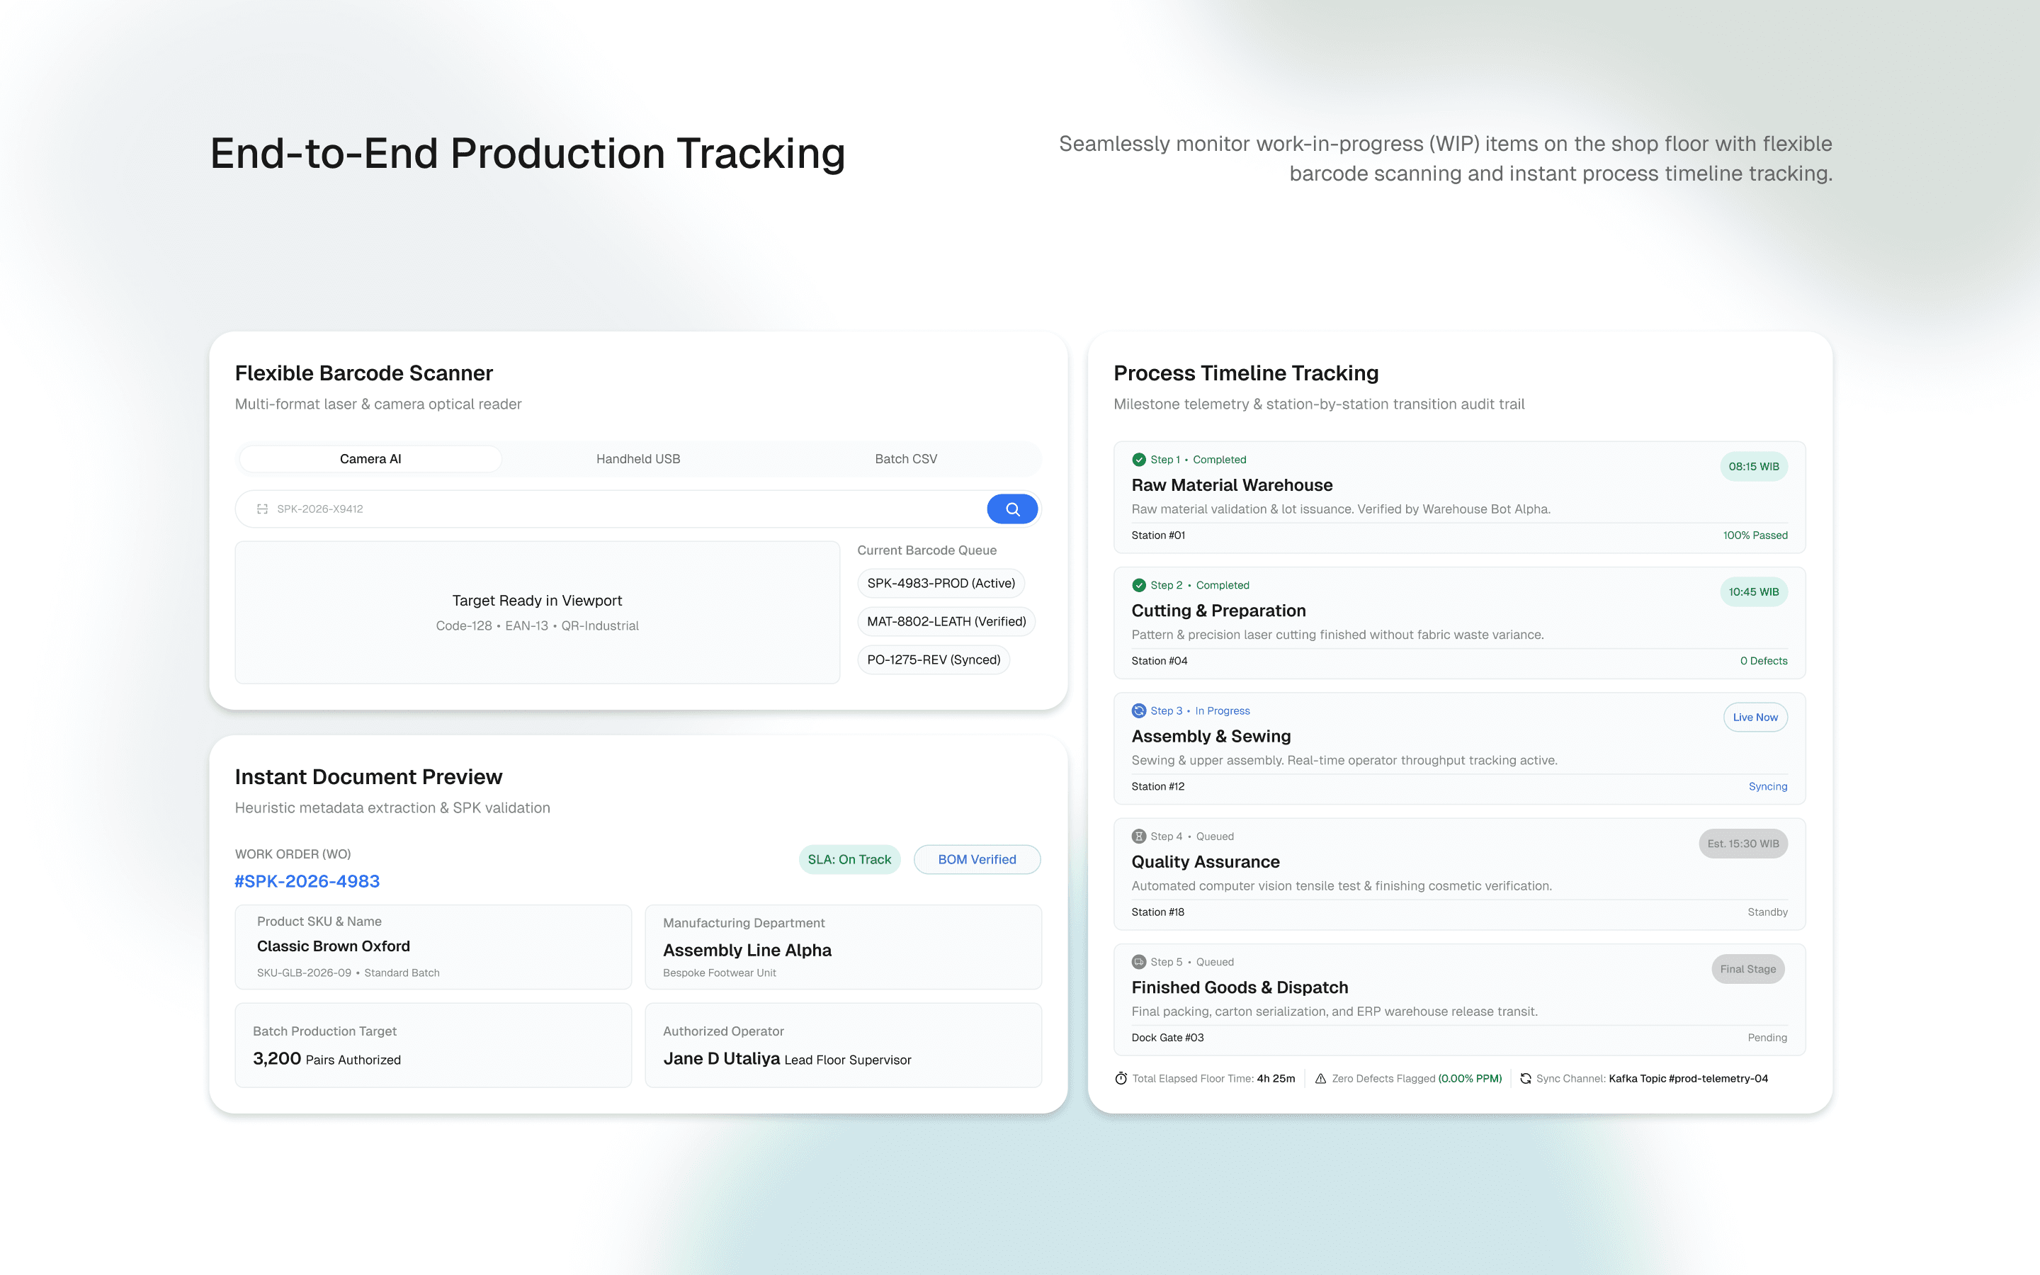This screenshot has width=2040, height=1275.
Task: Click the Dock Gate #03 label
Action: (1167, 1038)
